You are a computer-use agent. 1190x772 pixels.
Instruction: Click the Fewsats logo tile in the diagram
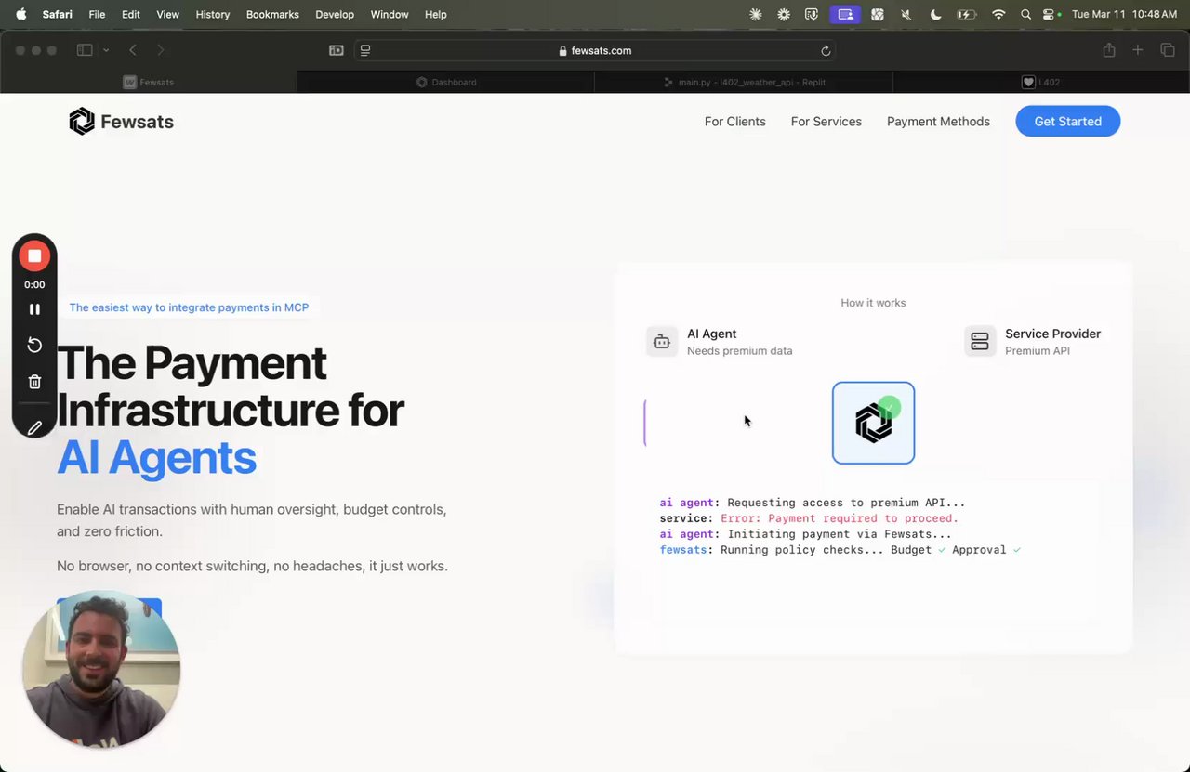coord(873,423)
